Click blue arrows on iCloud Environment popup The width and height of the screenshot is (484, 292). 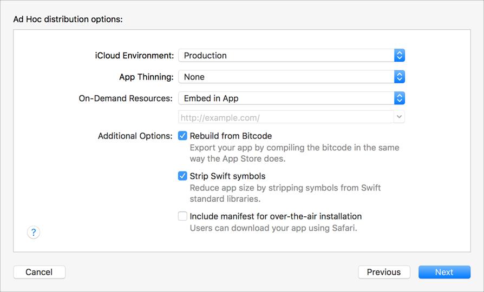click(399, 55)
